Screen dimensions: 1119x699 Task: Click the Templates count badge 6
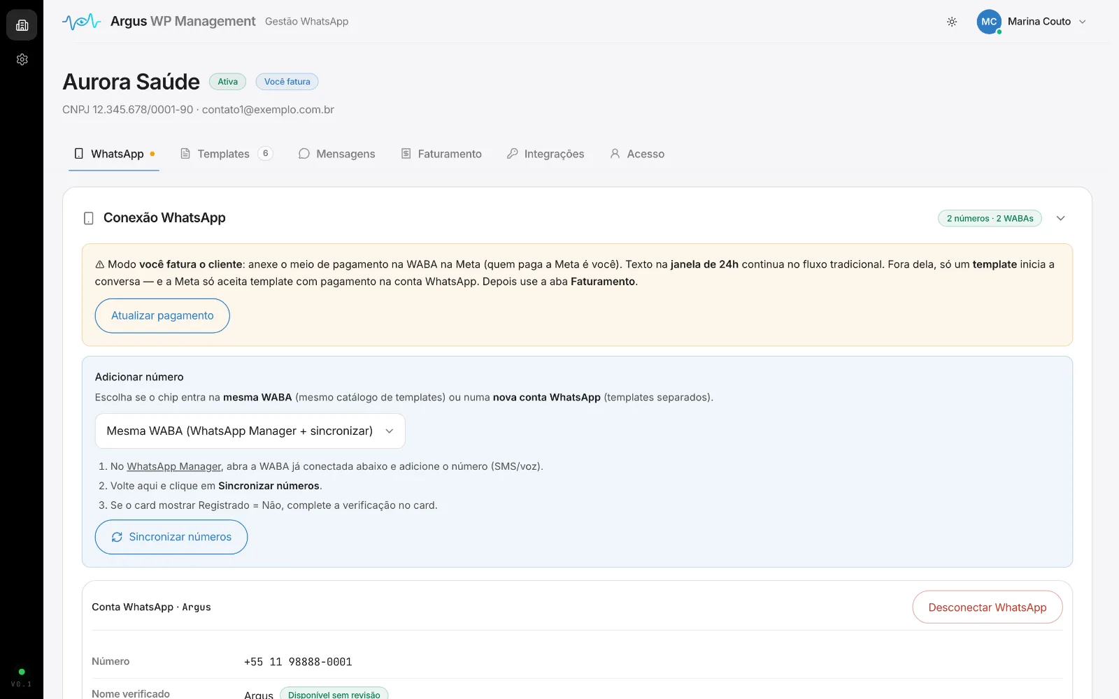point(265,154)
